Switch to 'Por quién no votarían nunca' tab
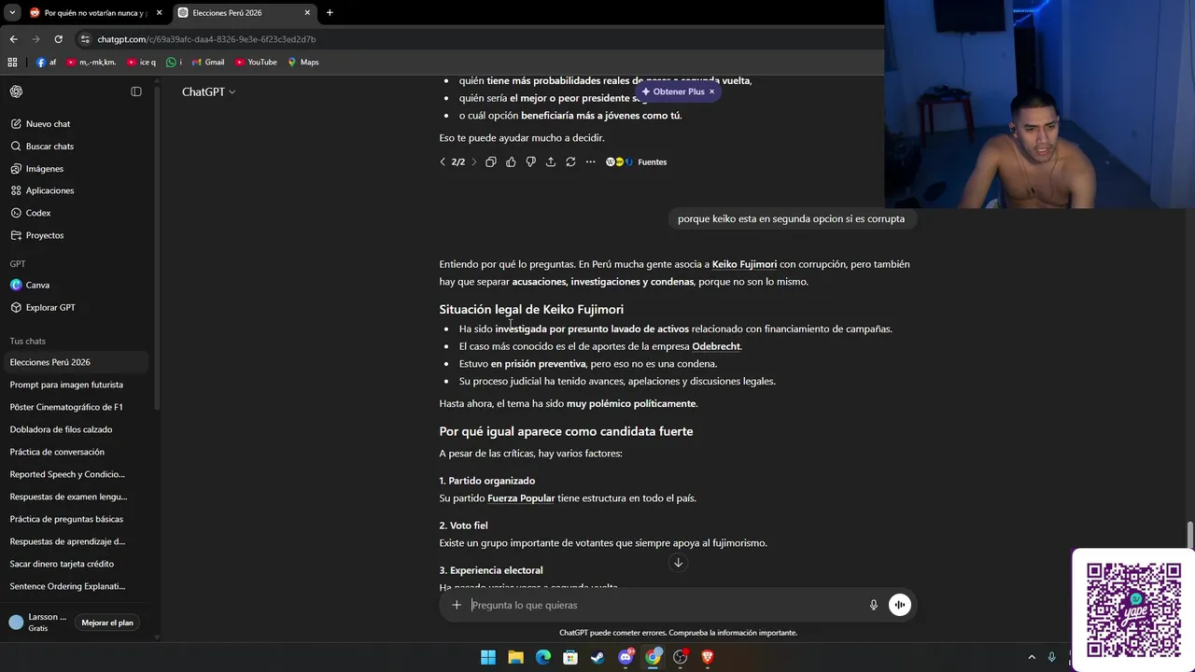The height and width of the screenshot is (672, 1195). (96, 13)
